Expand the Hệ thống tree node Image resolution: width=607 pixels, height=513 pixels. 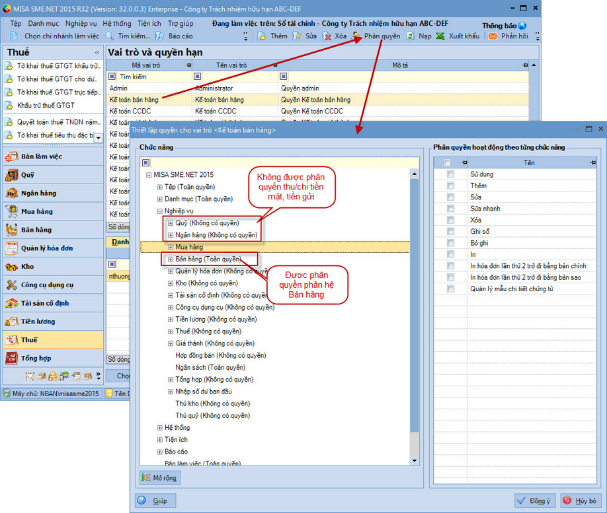tap(159, 428)
